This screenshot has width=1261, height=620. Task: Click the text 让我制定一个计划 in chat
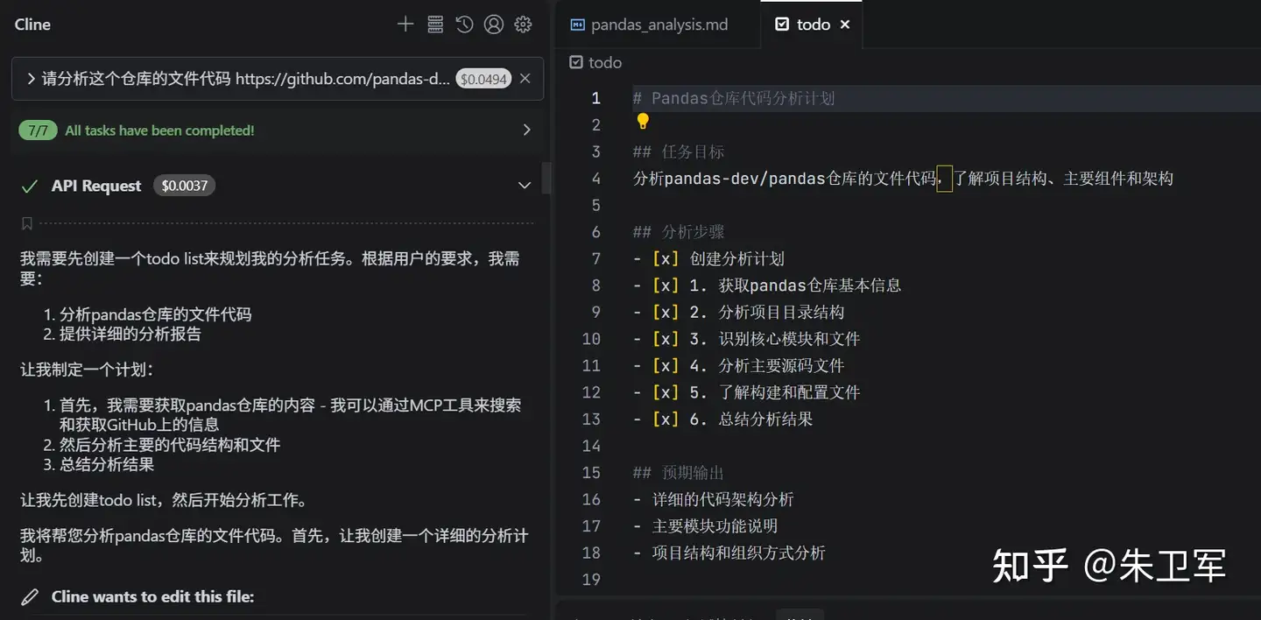[88, 370]
